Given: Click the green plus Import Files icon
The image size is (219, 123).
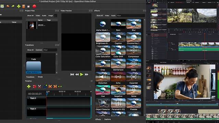Looking at the screenshot, I should 19,6.
